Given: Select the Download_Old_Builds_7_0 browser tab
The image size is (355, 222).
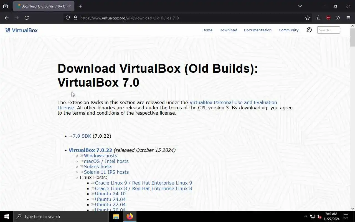Looking at the screenshot, I should 43,6.
